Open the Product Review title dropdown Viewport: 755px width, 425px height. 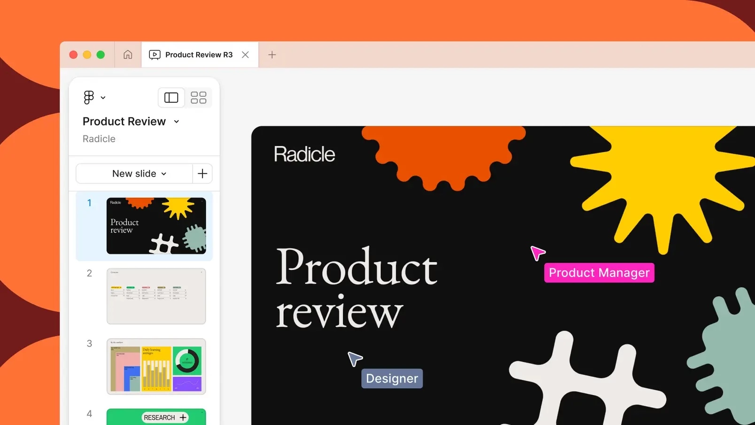(176, 121)
